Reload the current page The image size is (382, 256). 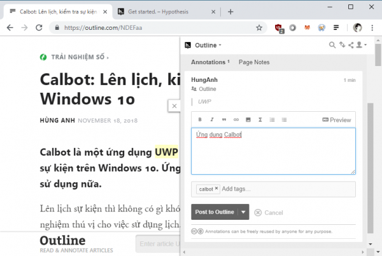[39, 28]
